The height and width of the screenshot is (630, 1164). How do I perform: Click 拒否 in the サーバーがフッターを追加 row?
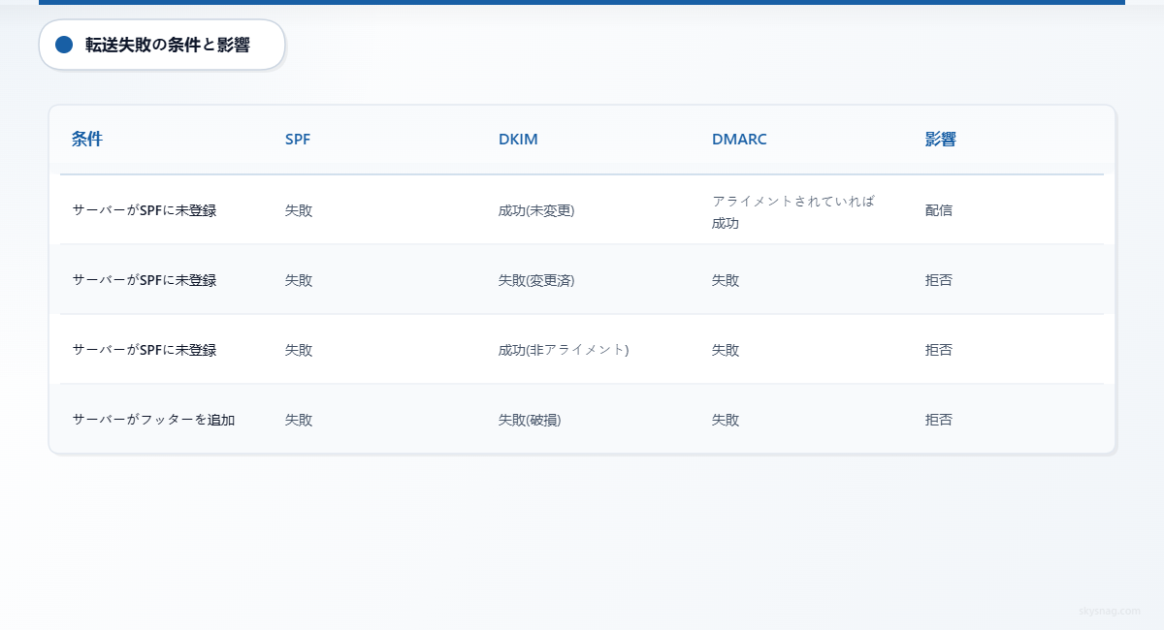tap(939, 420)
